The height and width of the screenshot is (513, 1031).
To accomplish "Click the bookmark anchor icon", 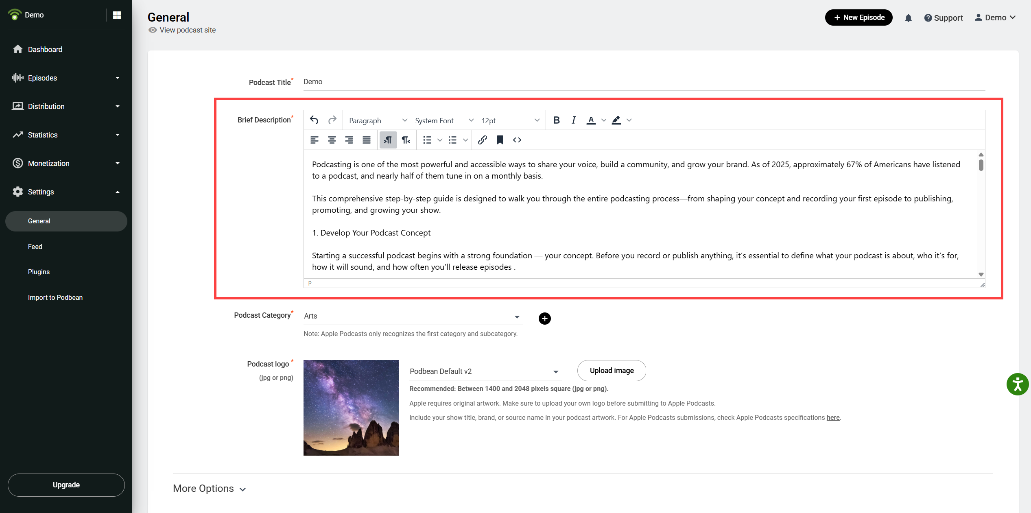I will coord(500,140).
